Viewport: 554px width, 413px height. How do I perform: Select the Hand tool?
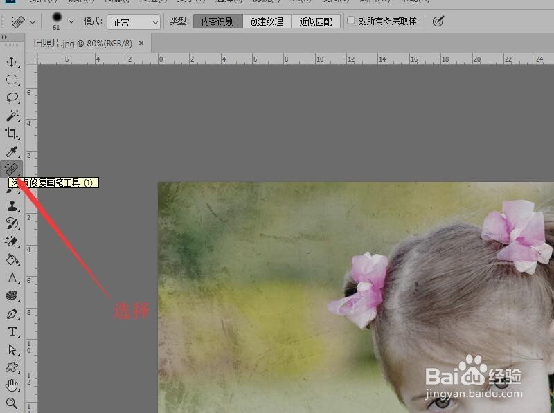(12, 385)
